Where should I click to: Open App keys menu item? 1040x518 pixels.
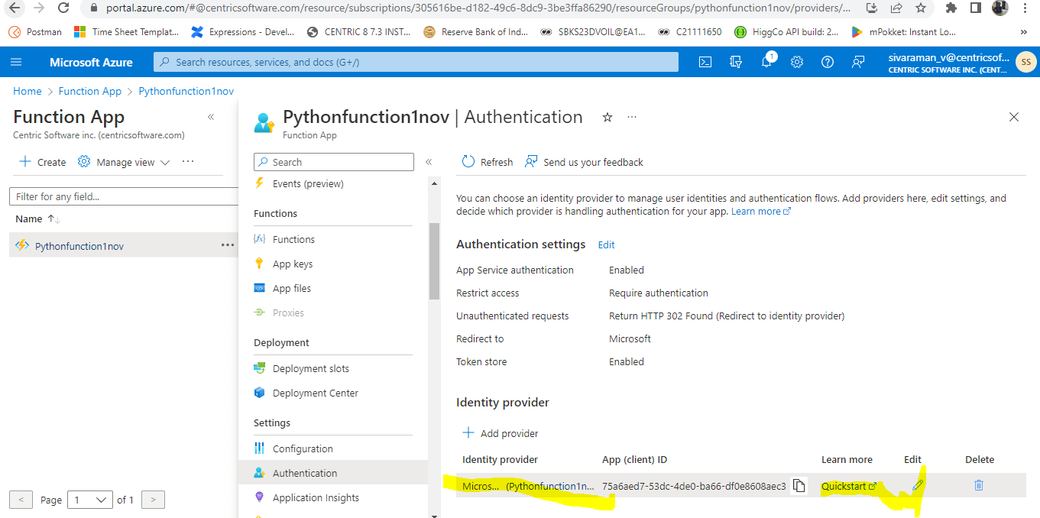(292, 264)
